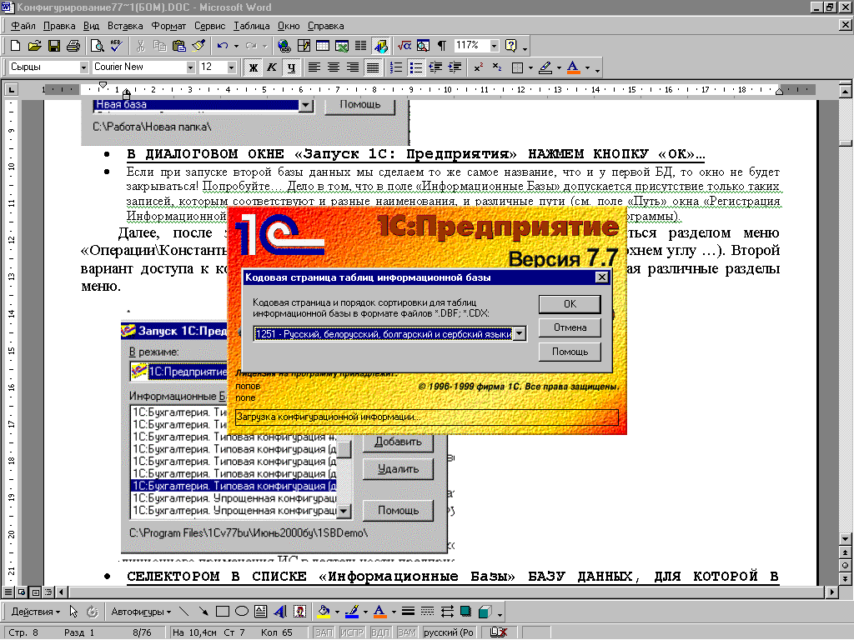Click the Shadow style icon

tap(465, 612)
